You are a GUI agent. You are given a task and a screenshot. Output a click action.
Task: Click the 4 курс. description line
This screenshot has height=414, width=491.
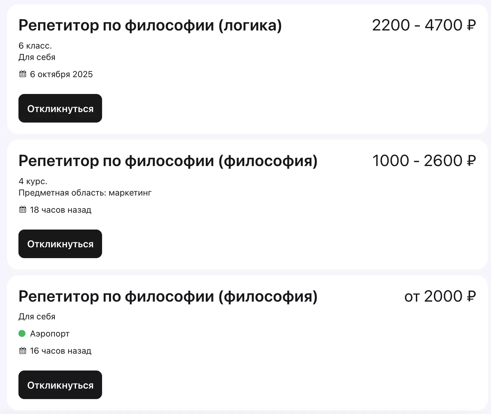point(33,181)
